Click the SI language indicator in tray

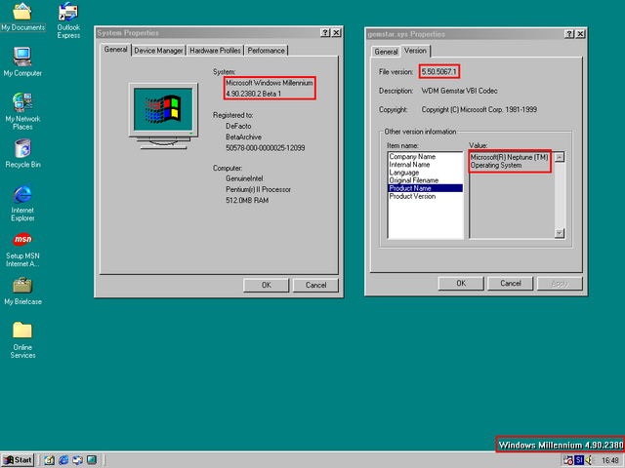[x=579, y=460]
